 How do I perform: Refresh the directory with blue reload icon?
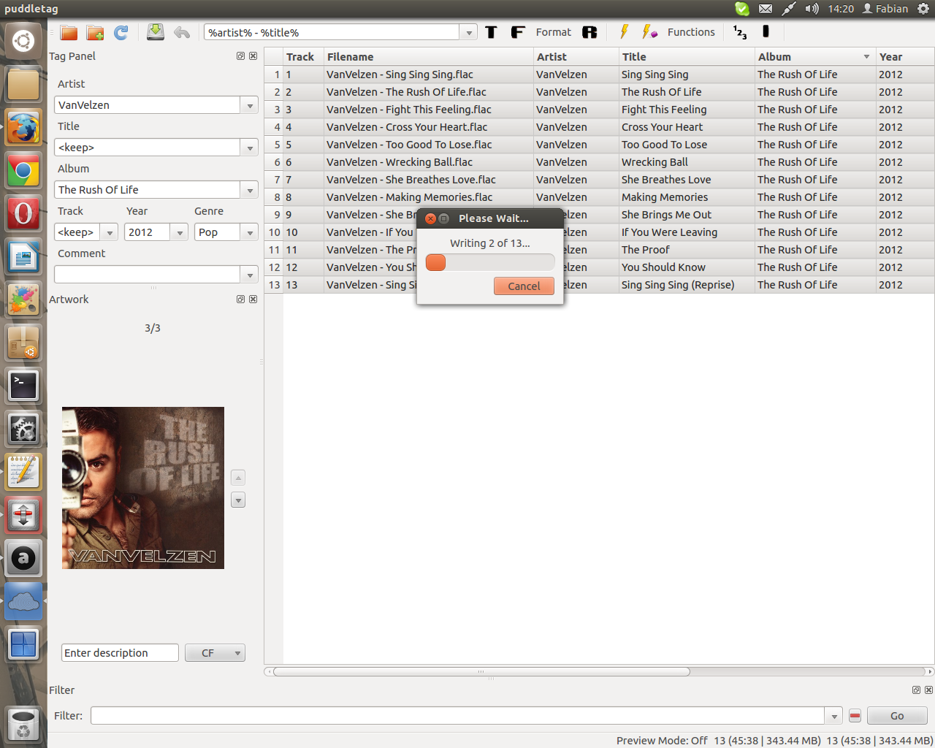(x=121, y=32)
